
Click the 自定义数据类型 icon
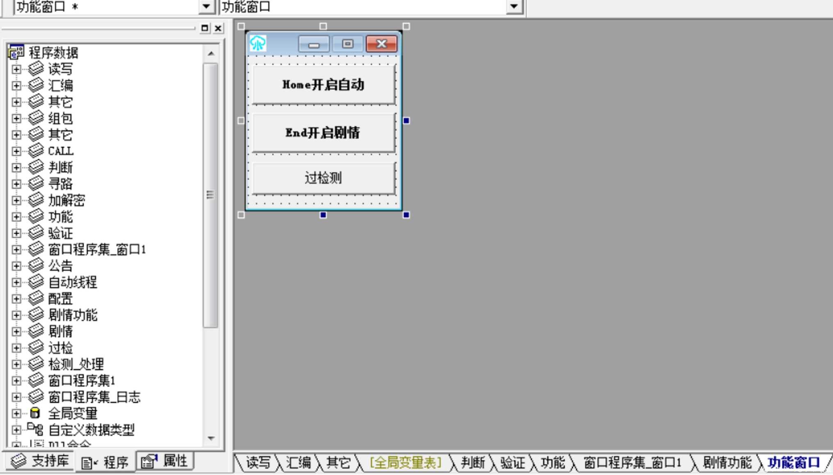tap(35, 429)
